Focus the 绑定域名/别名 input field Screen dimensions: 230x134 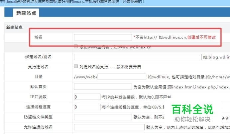138,57
